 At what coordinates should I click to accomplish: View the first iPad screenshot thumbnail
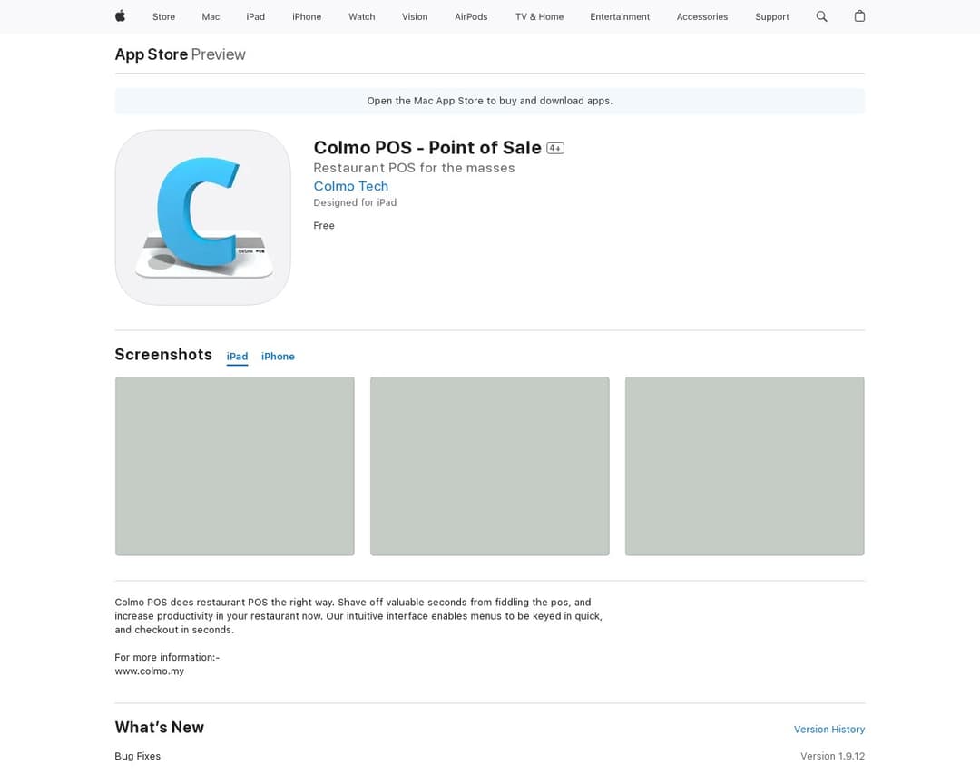pyautogui.click(x=234, y=465)
